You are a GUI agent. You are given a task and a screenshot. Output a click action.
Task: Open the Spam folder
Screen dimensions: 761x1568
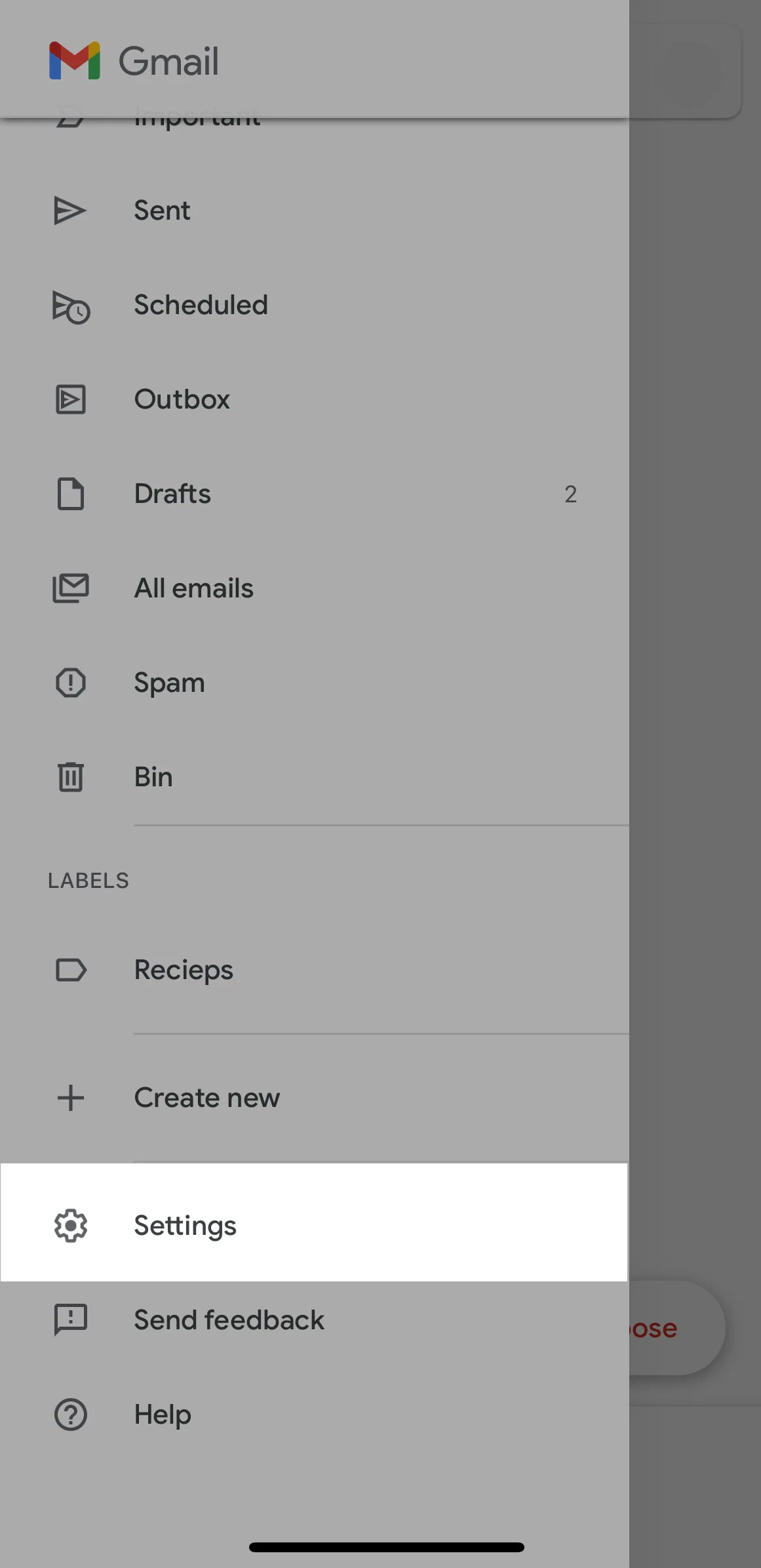click(x=315, y=683)
